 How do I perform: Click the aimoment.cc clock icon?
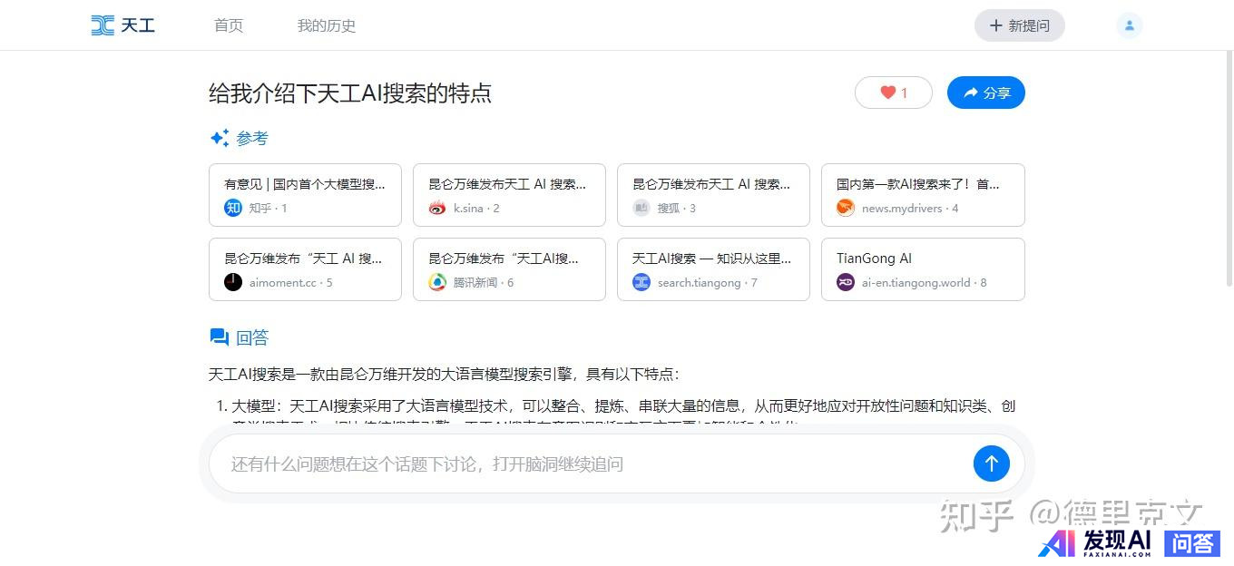pyautogui.click(x=233, y=282)
